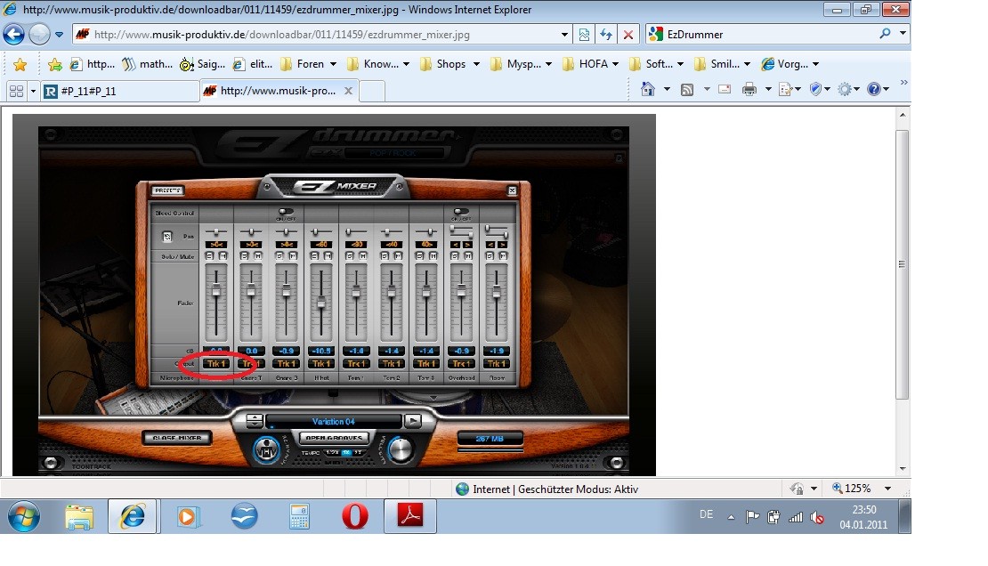Set tempo to 2x
Viewport: 988px width, 566px height.
pyautogui.click(x=358, y=453)
